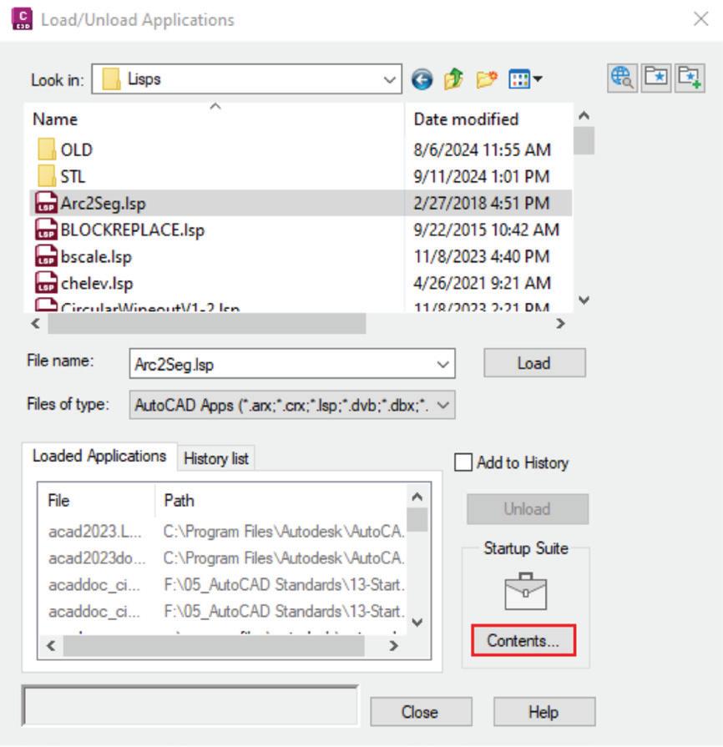Screen dimensions: 723x747
Task: Click loaded applications scroll down arrow
Action: point(417,622)
